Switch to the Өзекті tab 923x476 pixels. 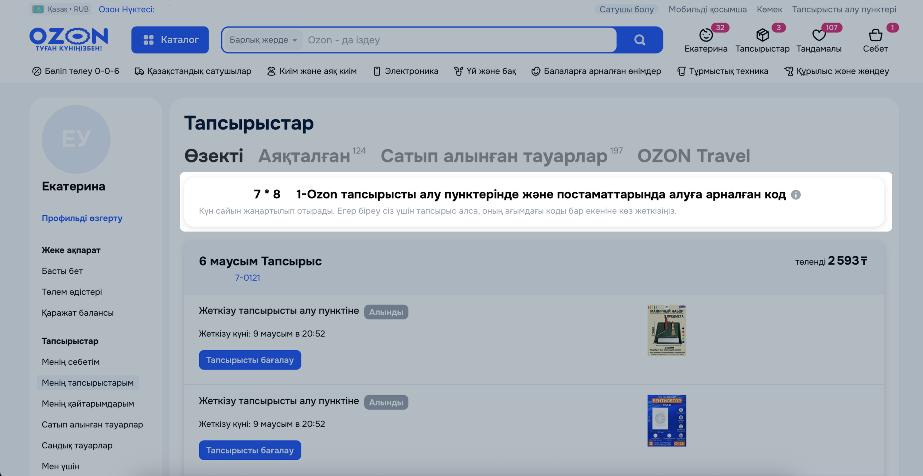point(213,156)
